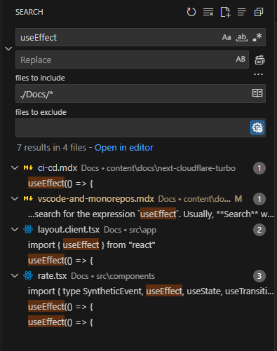Open useEffect match under ci-cd.mdx
This screenshot has width=277, height=351.
tap(60, 184)
